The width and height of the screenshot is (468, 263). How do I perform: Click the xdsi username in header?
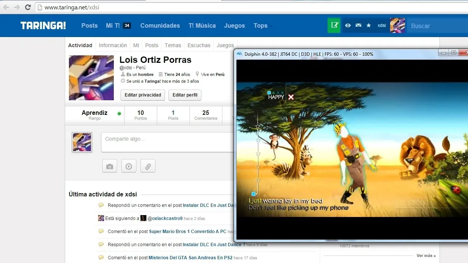tap(382, 25)
